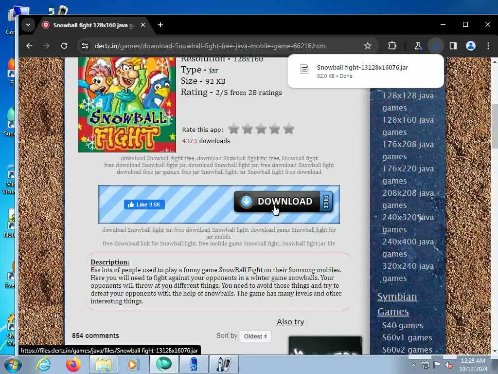
Task: Select the Snowball fight 128x160 java tab
Action: point(94,25)
